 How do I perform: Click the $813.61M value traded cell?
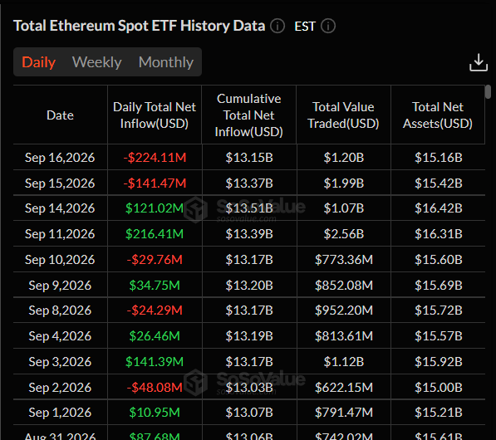(x=344, y=335)
